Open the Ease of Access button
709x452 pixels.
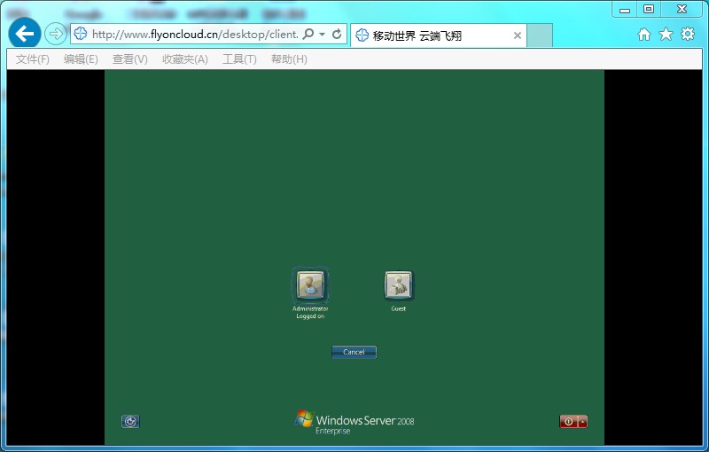(130, 422)
